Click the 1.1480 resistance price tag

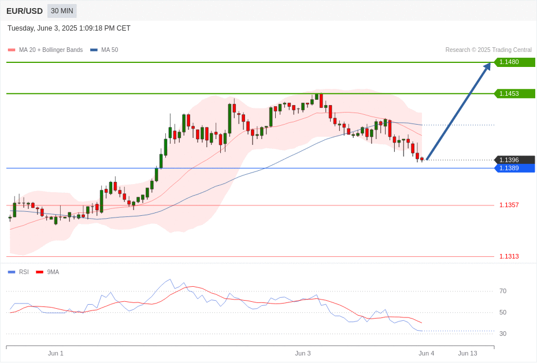[514, 62]
